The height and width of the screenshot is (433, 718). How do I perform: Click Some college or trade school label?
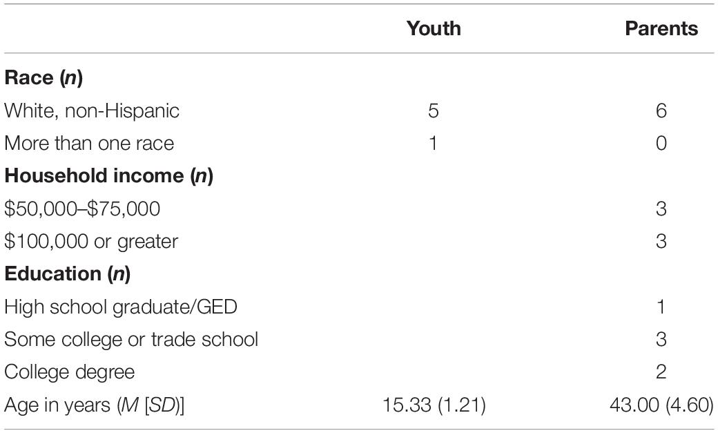[131, 340]
